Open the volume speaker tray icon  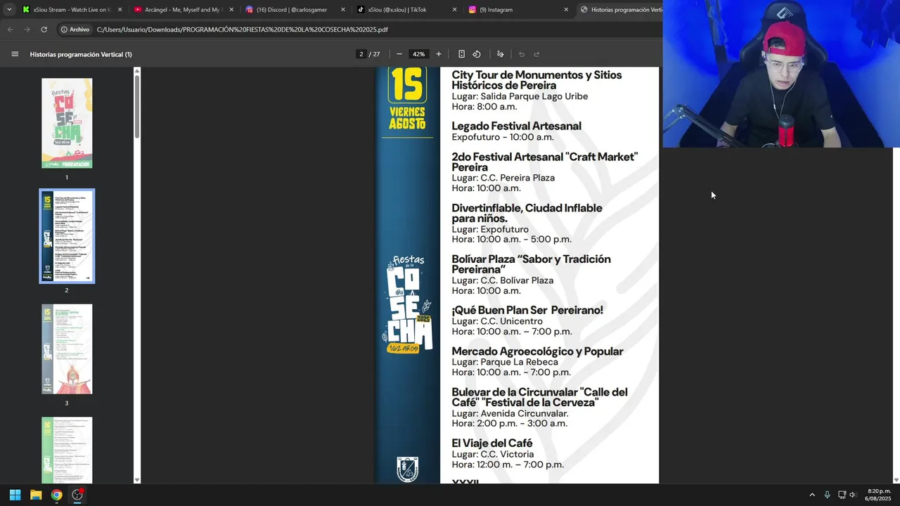(853, 495)
